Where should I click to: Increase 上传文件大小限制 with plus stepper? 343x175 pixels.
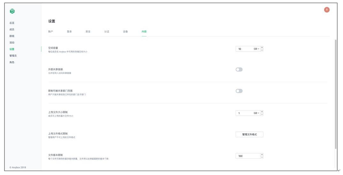pos(262,112)
